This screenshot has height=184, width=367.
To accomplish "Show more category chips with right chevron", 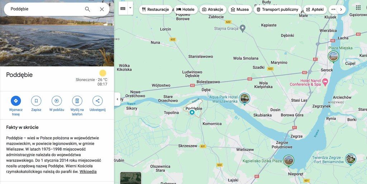I will (341, 10).
